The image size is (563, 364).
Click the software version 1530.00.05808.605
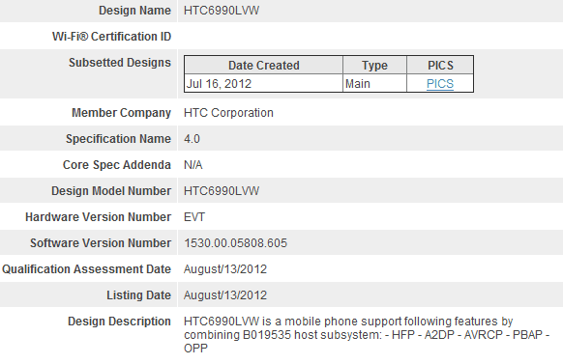pos(235,243)
